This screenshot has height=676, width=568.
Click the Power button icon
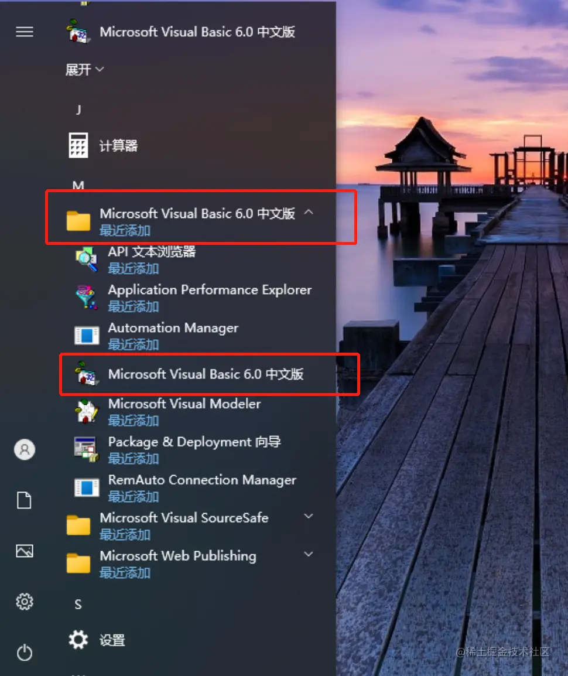[x=25, y=653]
